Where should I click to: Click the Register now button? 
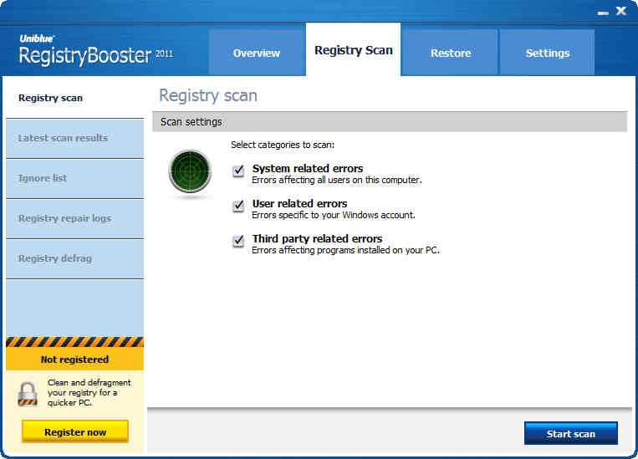click(75, 431)
